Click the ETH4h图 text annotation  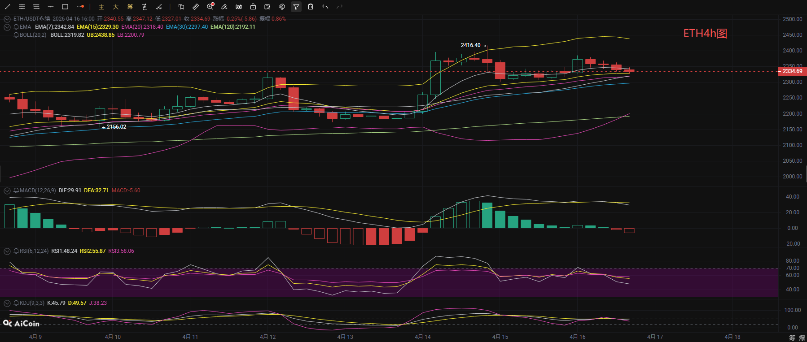point(705,34)
